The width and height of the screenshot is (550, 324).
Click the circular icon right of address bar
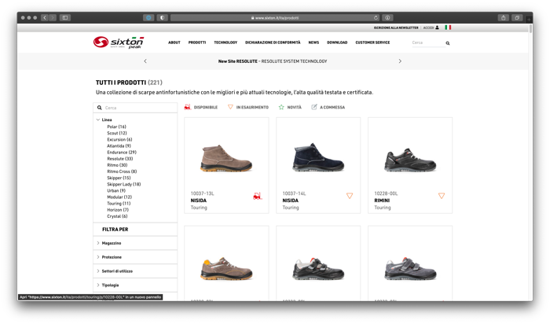tap(387, 17)
